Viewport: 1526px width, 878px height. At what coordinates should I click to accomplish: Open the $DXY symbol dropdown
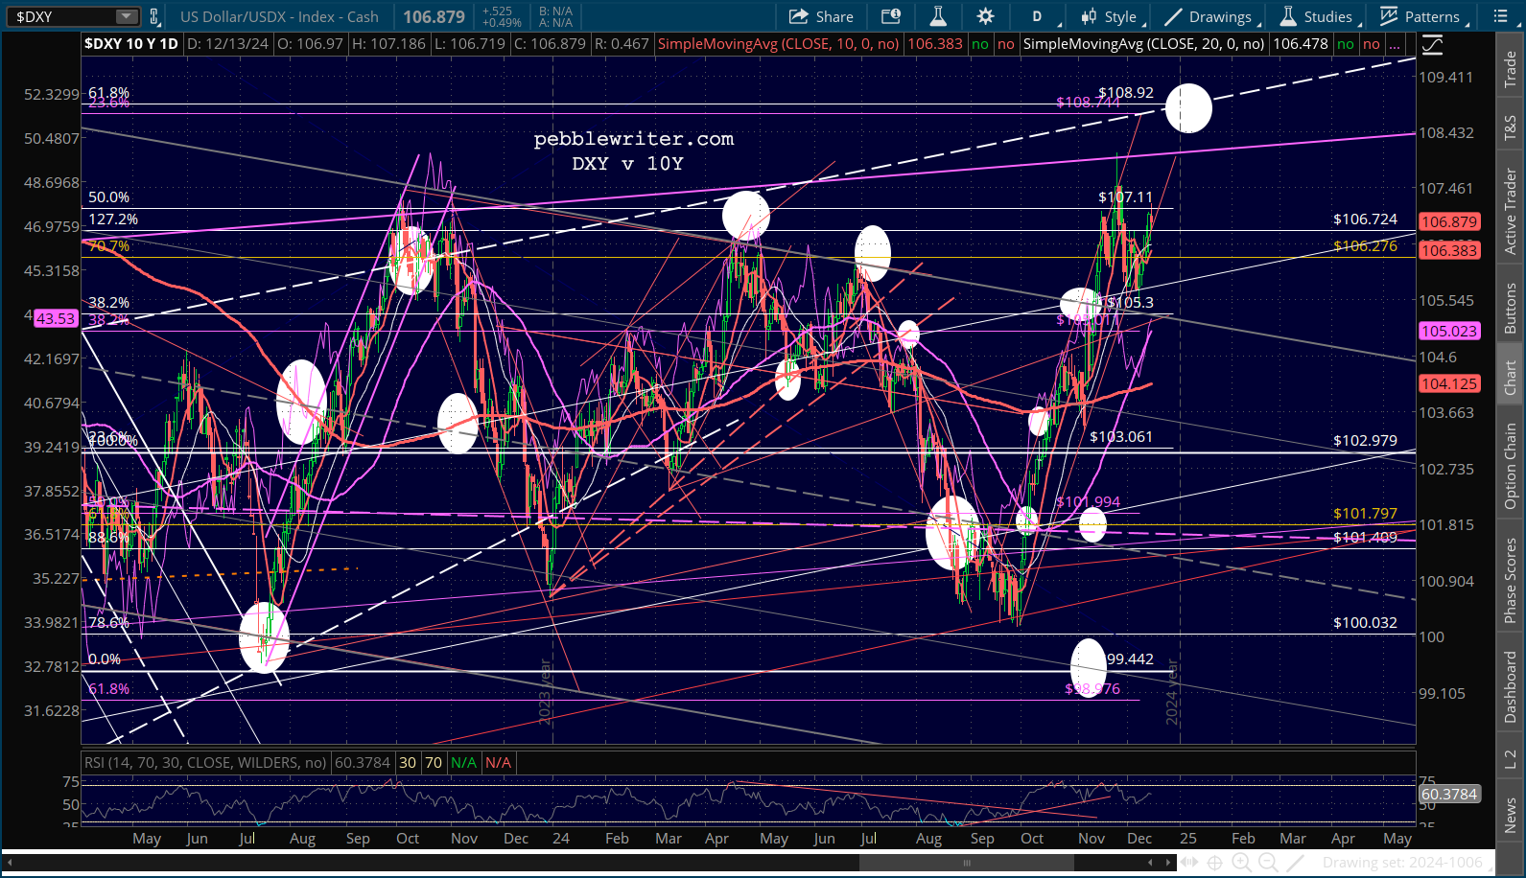pyautogui.click(x=127, y=16)
